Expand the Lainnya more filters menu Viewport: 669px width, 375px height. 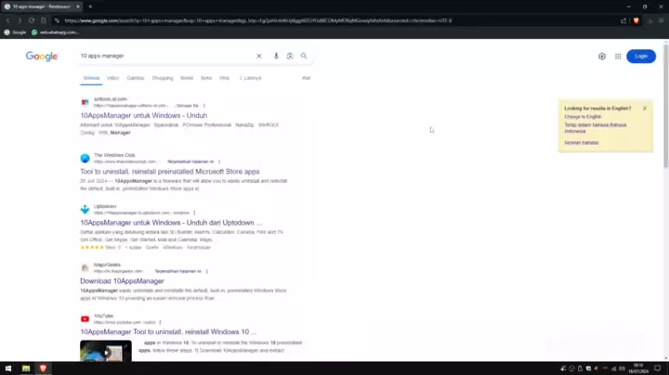click(x=251, y=78)
